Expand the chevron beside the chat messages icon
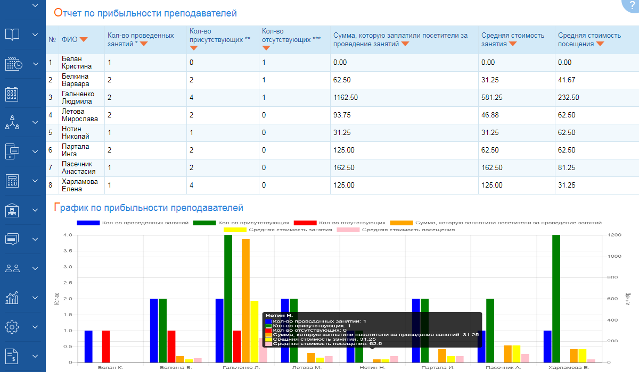Screen dimensions: 639x372 36,239
